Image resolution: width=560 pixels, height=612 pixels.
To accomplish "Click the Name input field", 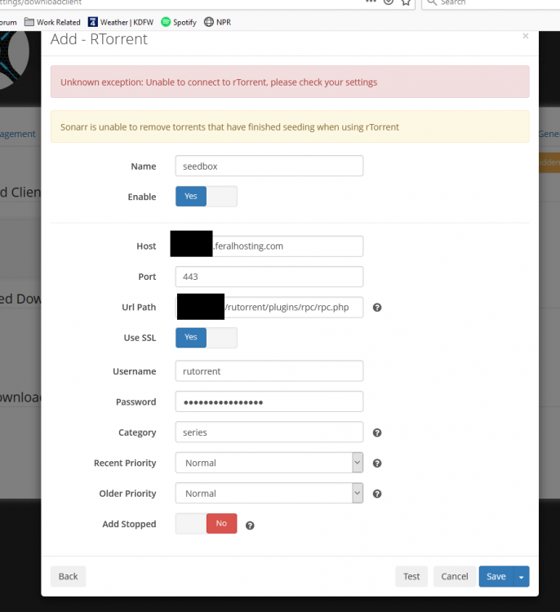I will pos(269,166).
